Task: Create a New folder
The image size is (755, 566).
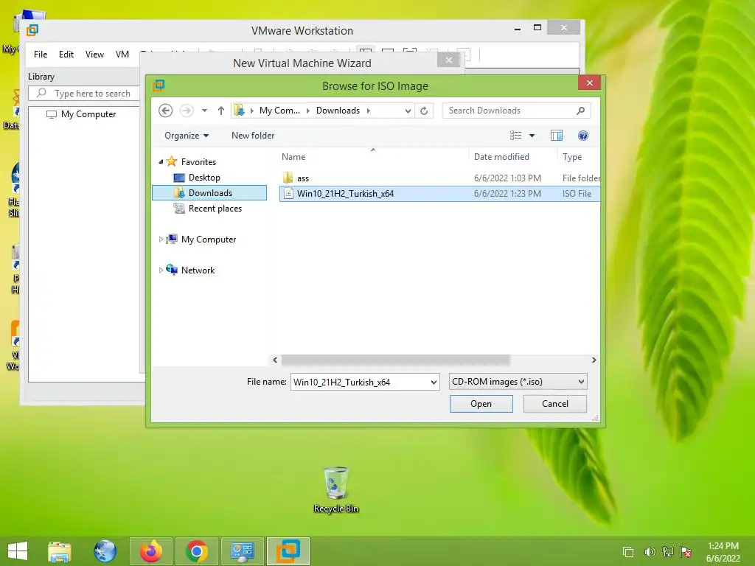Action: (253, 136)
